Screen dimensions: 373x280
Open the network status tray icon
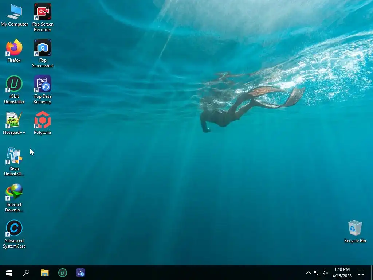pos(317,273)
